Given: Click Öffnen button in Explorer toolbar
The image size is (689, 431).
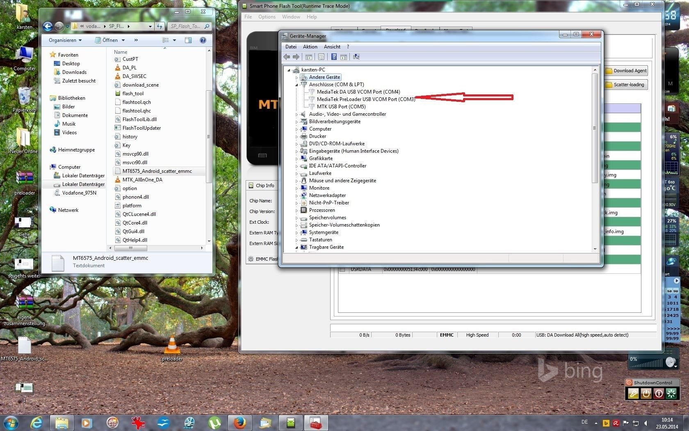Looking at the screenshot, I should (x=106, y=40).
